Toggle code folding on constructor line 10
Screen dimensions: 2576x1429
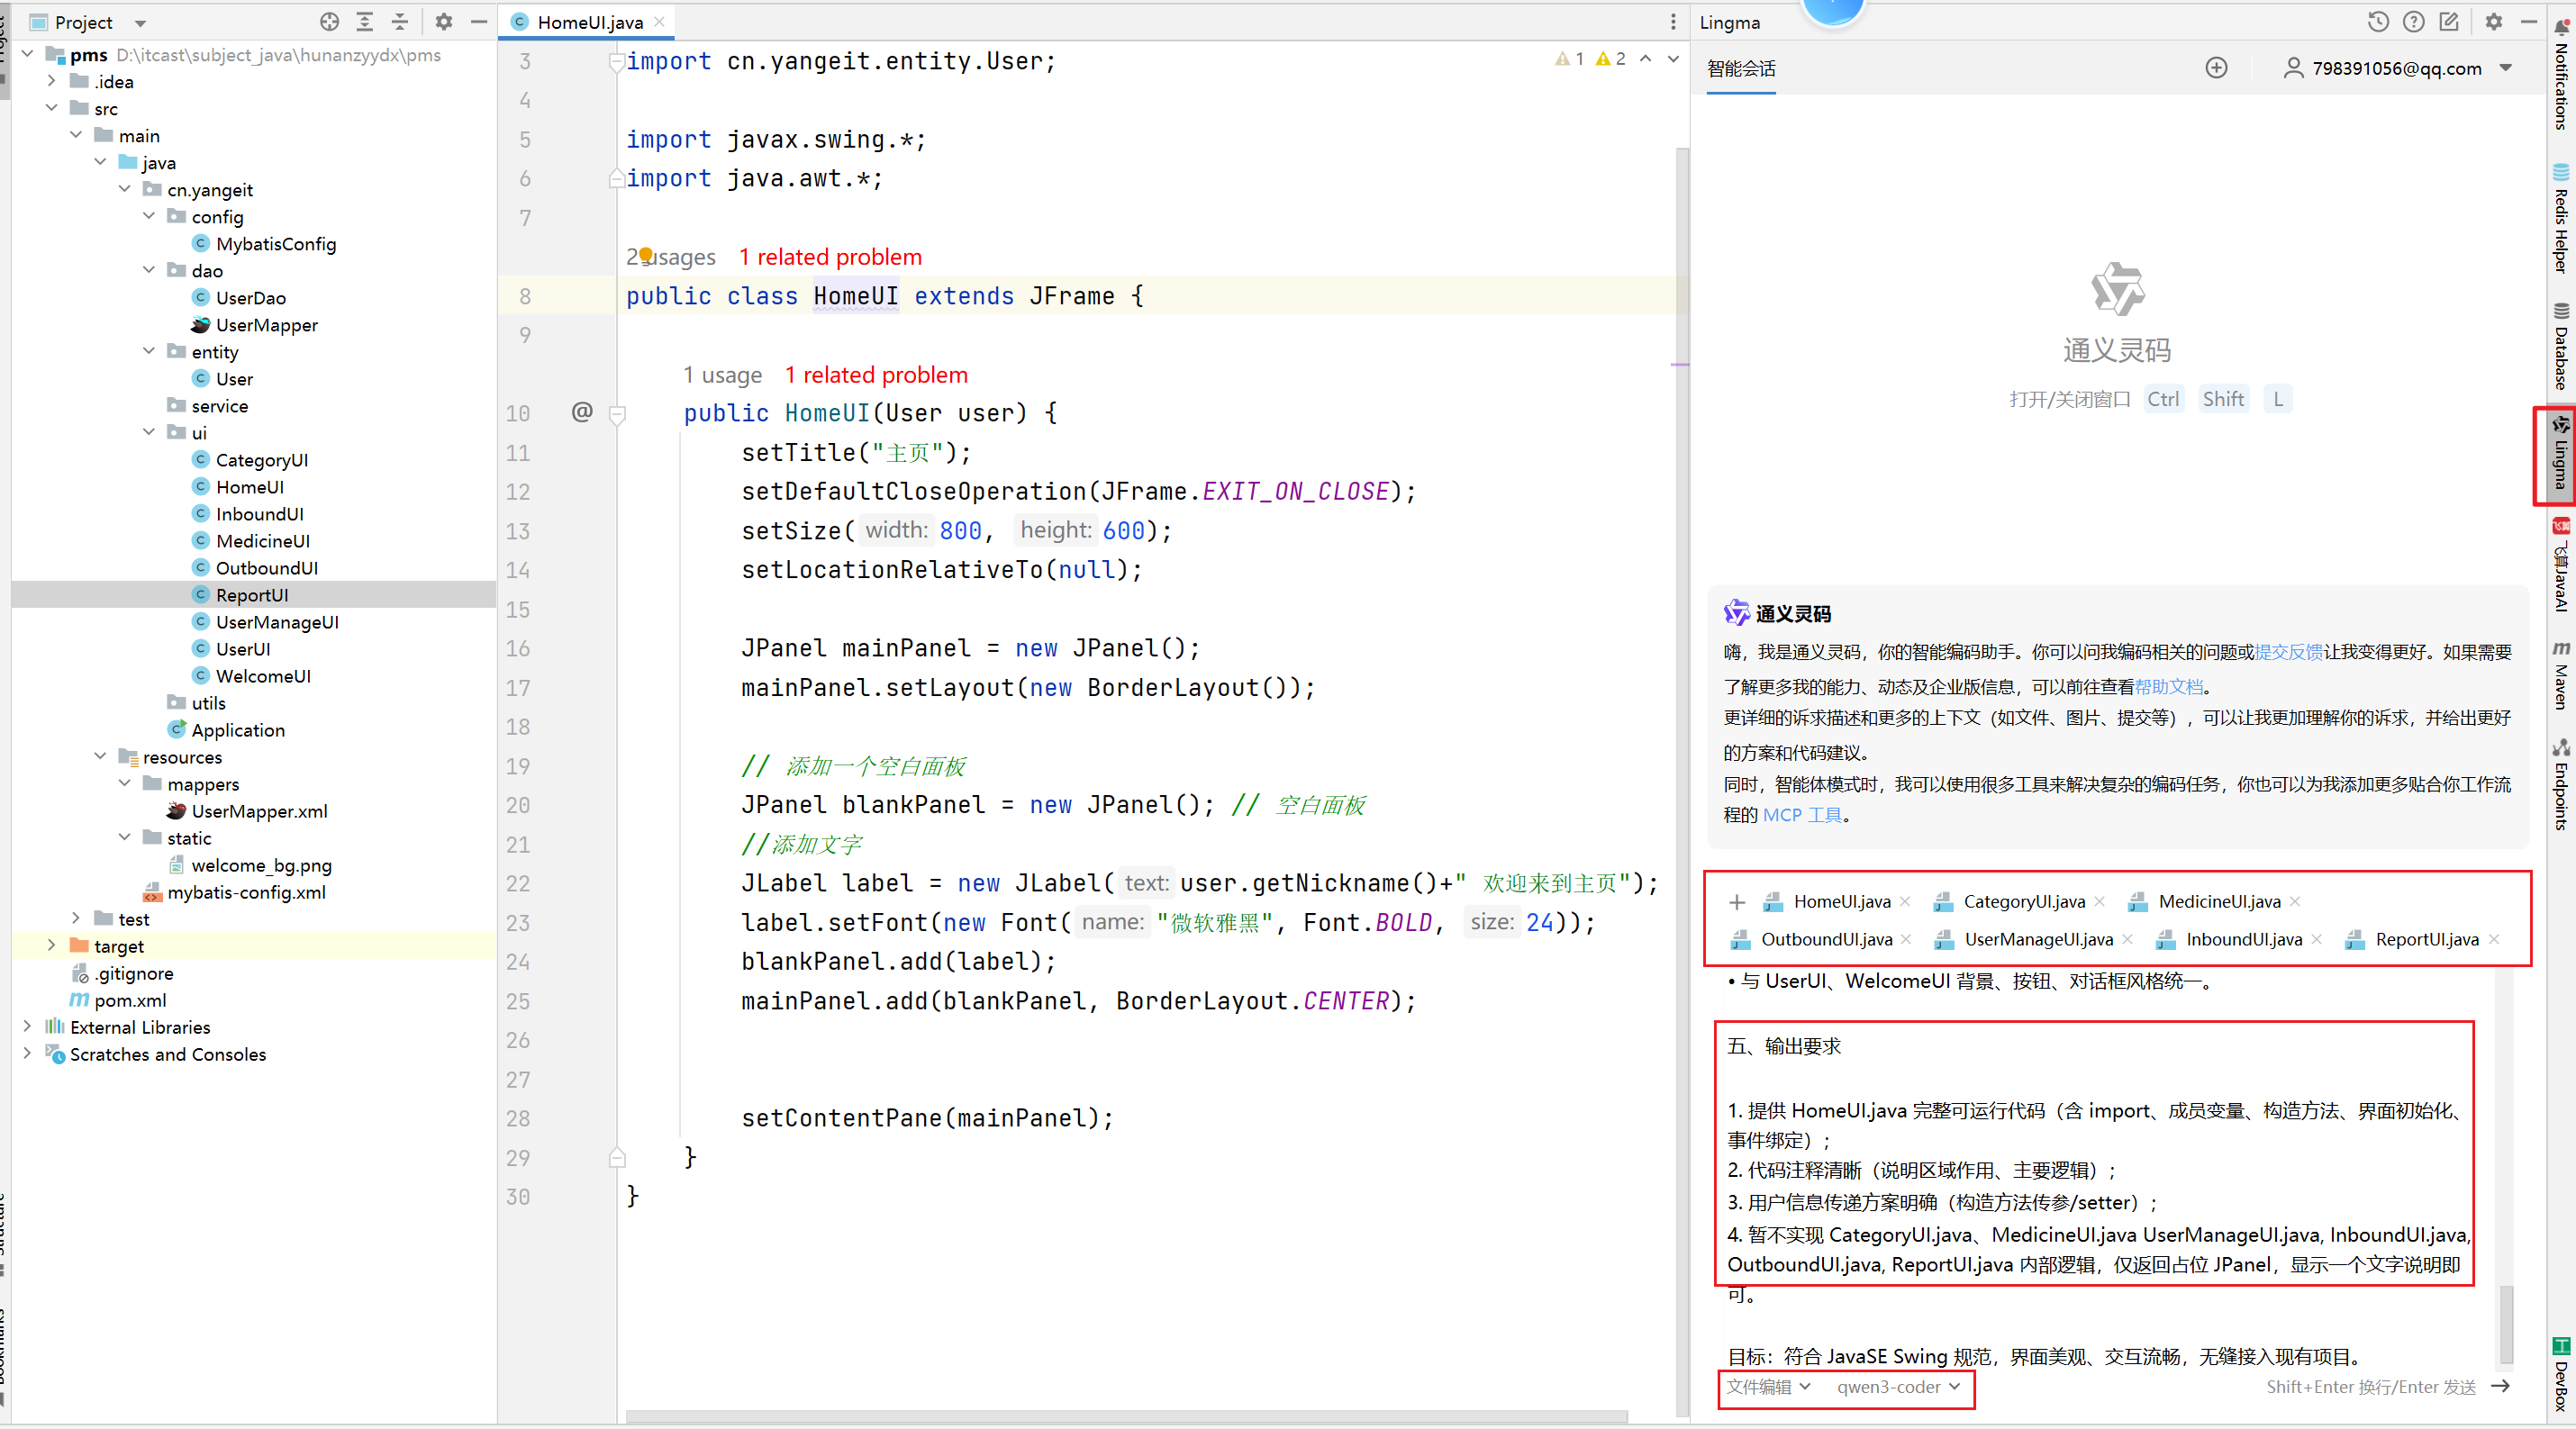point(617,414)
